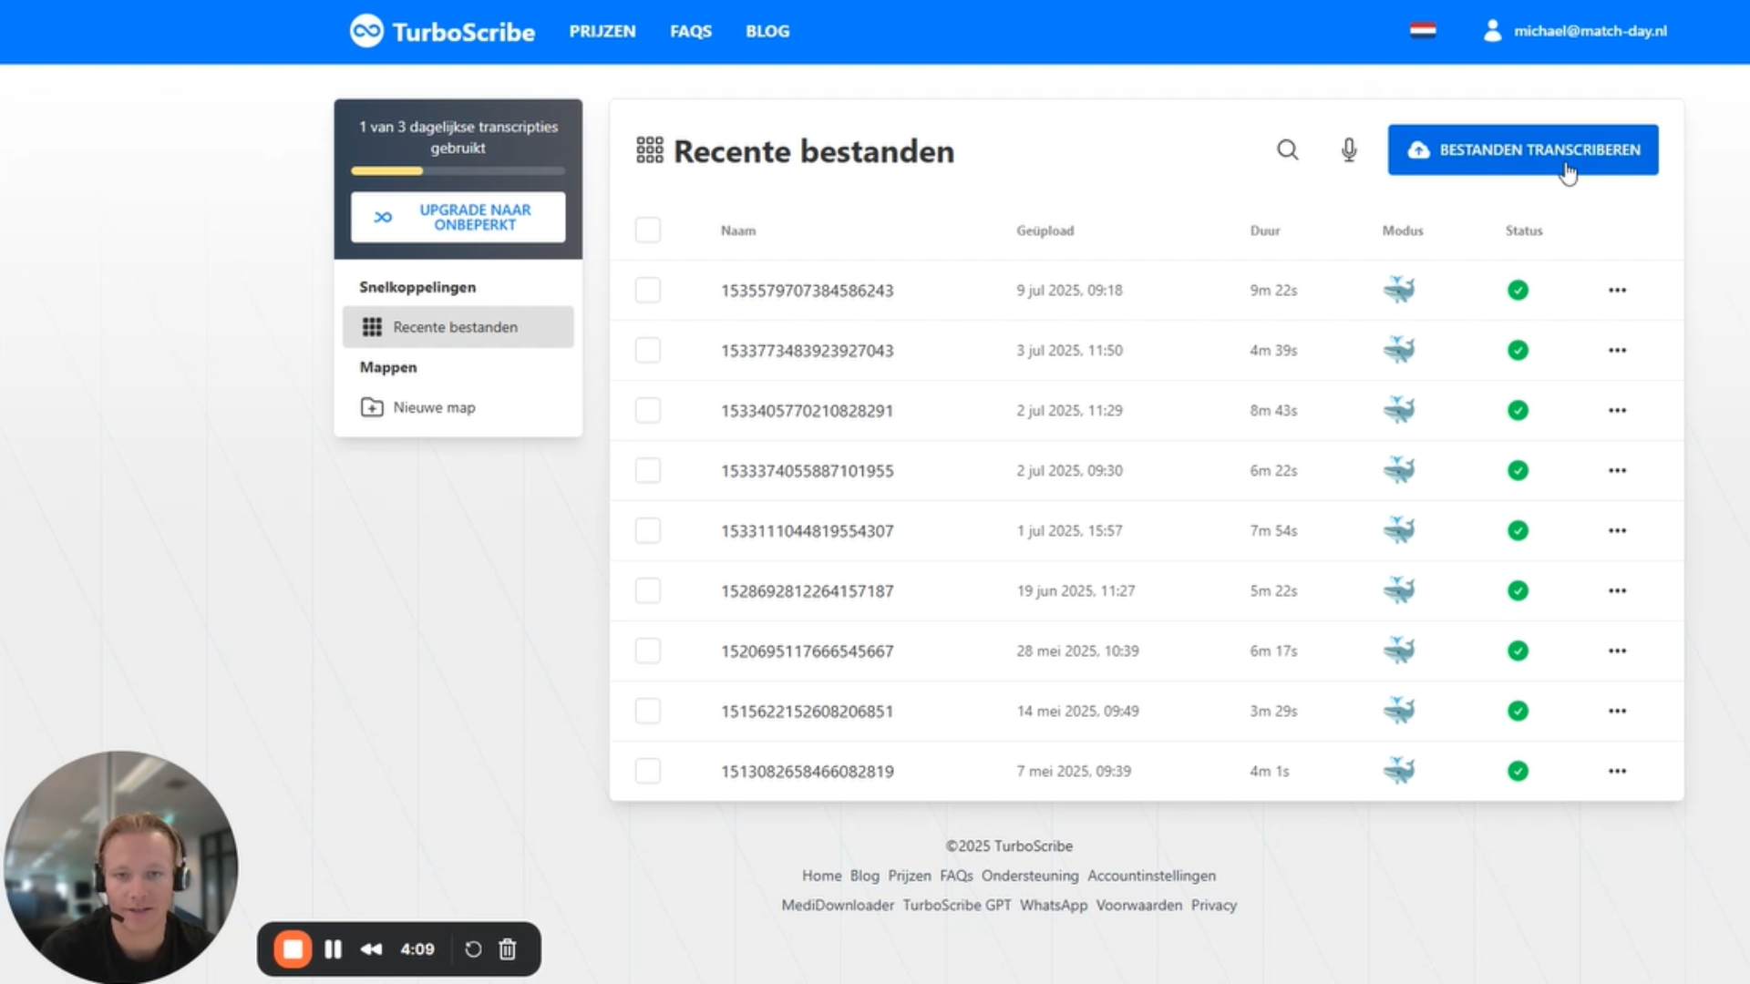This screenshot has width=1750, height=984.
Task: Click the TurboScribe logo
Action: point(442,31)
